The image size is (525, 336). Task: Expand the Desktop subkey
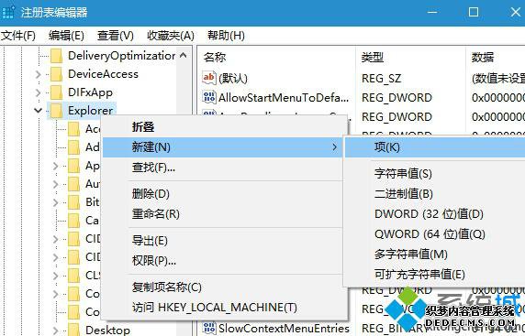click(x=56, y=331)
